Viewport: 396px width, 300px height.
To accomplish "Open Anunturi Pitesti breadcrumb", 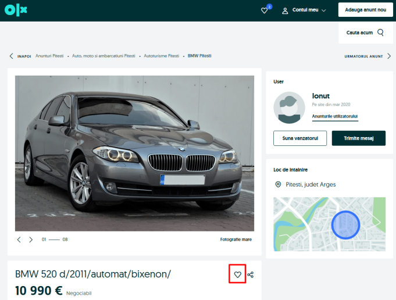I will pos(49,56).
